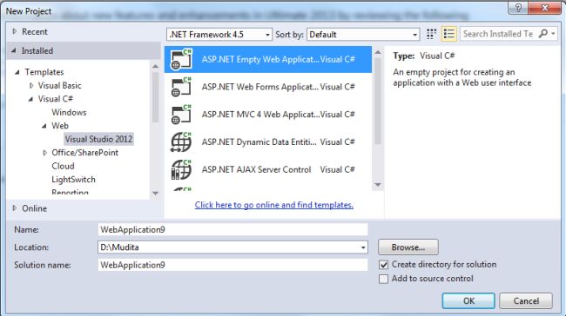The width and height of the screenshot is (566, 316).
Task: Select the Reporting template category
Action: (x=70, y=192)
